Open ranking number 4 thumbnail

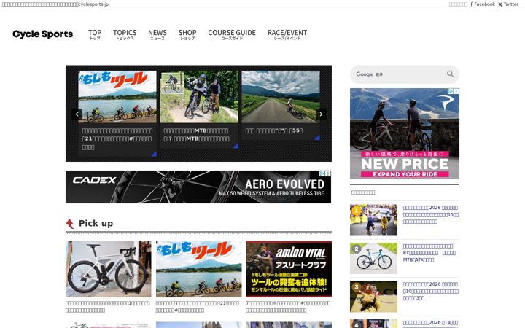[373, 324]
